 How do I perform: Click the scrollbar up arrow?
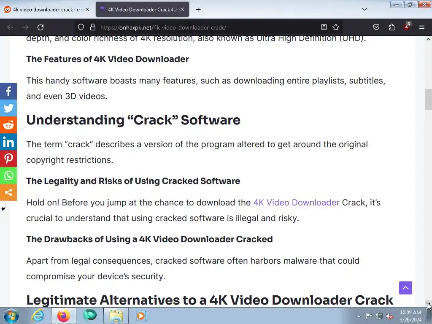(x=429, y=39)
